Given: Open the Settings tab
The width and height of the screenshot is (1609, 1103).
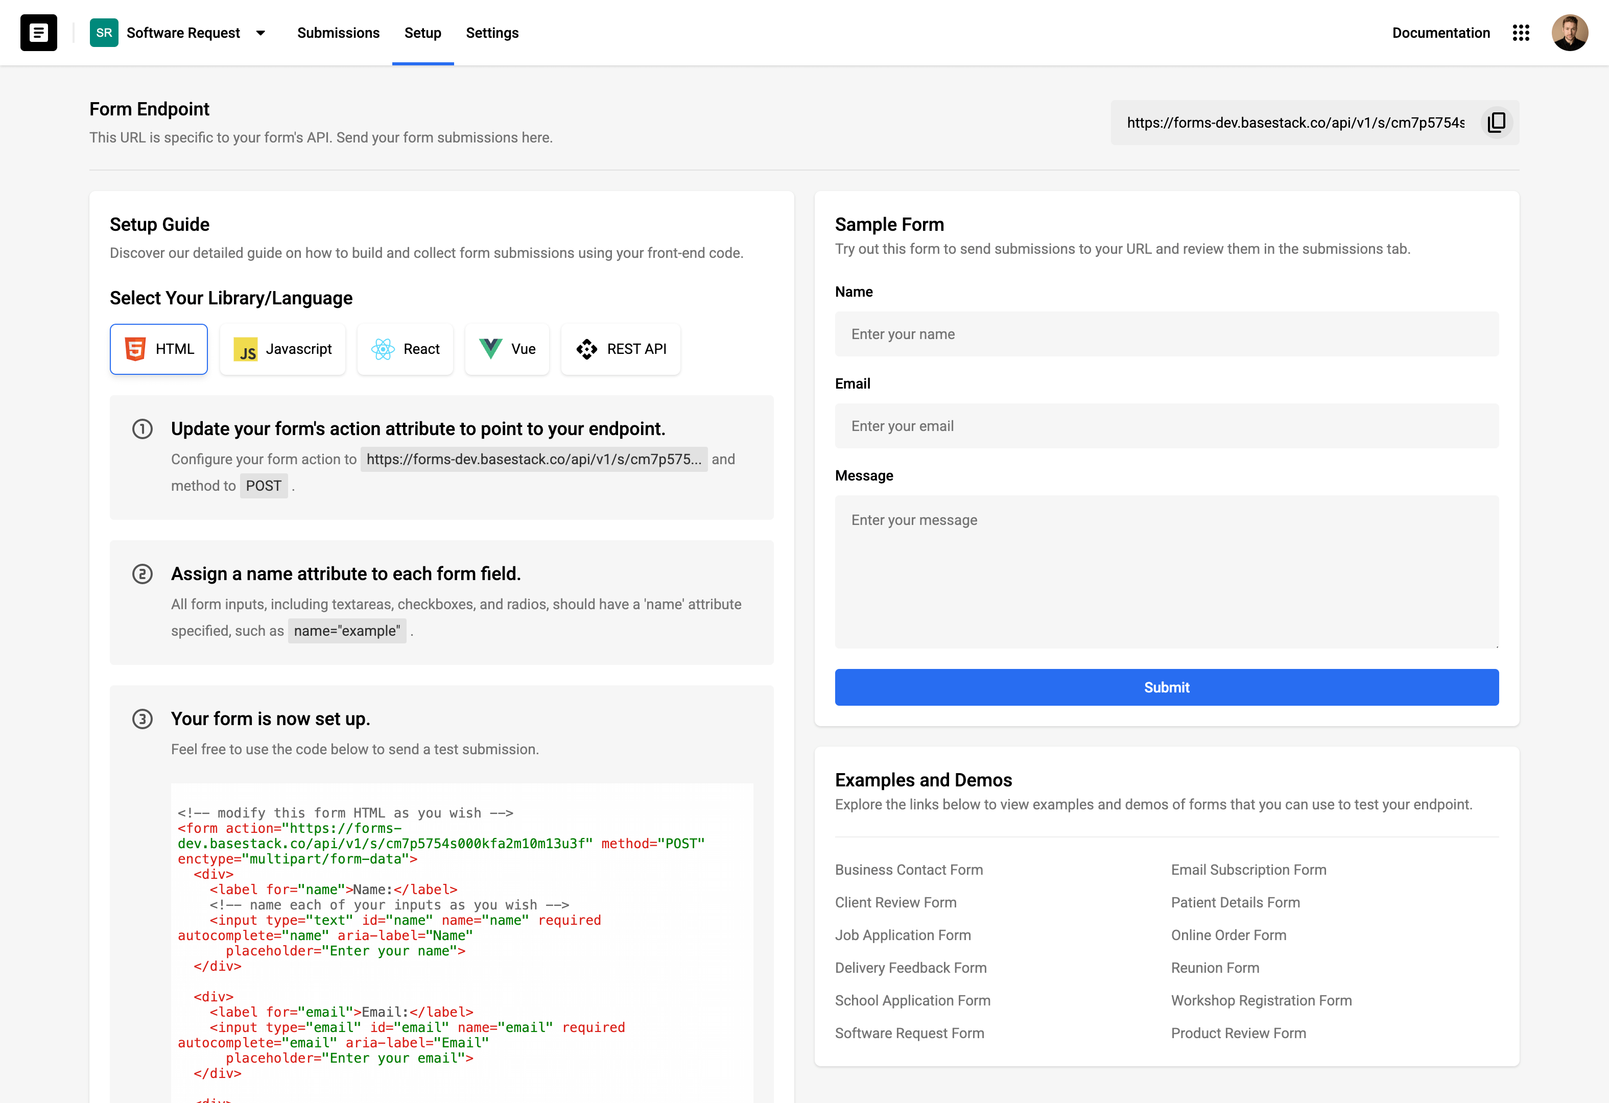Looking at the screenshot, I should point(491,33).
